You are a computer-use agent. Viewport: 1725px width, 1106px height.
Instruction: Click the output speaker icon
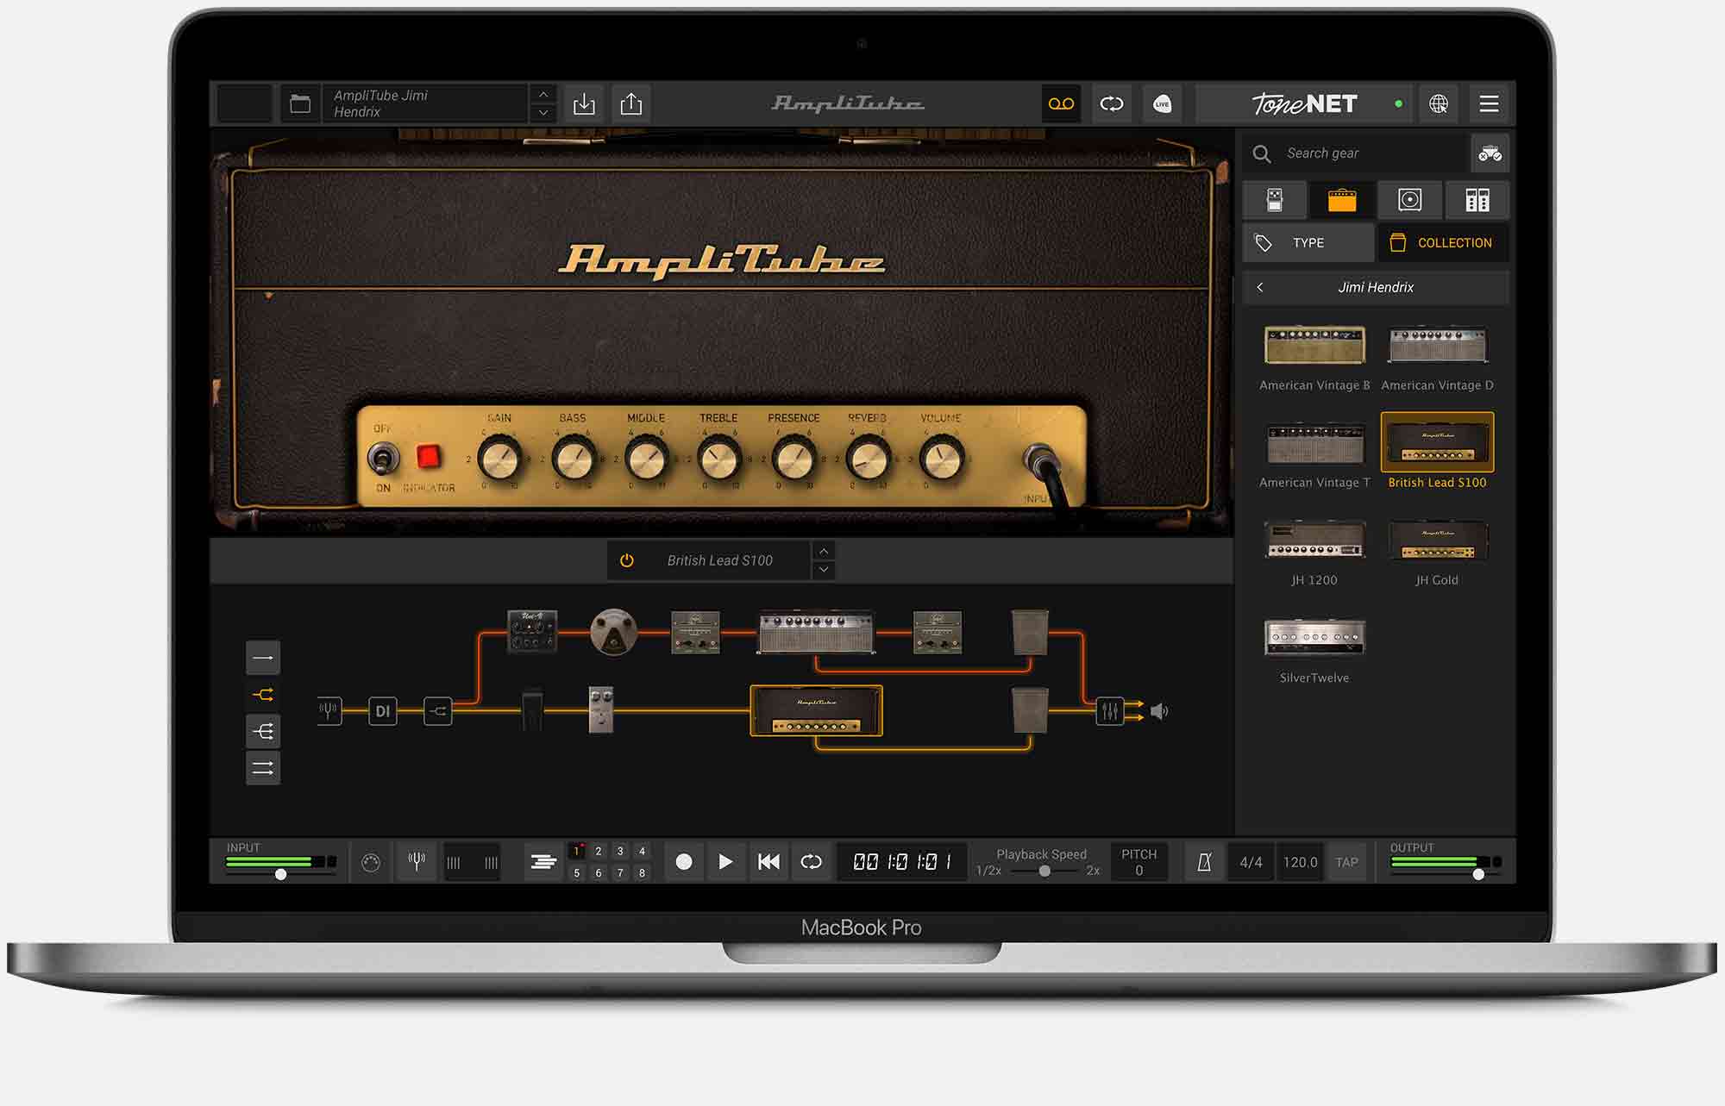pos(1160,711)
